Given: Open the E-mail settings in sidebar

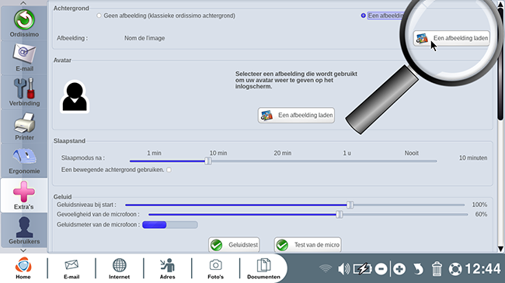Looking at the screenshot, I should coord(24,58).
